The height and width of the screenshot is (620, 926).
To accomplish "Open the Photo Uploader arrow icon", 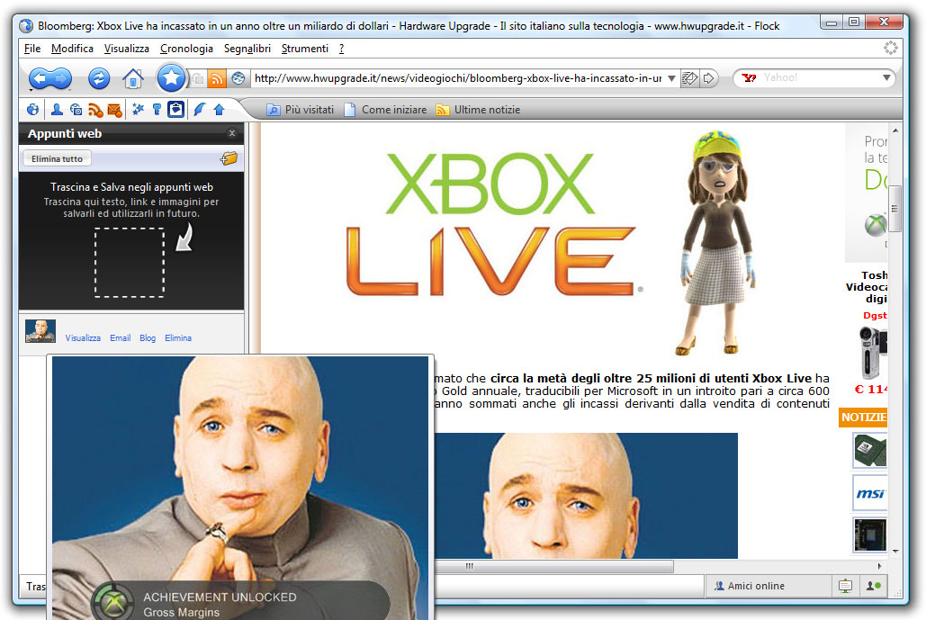I will click(x=219, y=109).
